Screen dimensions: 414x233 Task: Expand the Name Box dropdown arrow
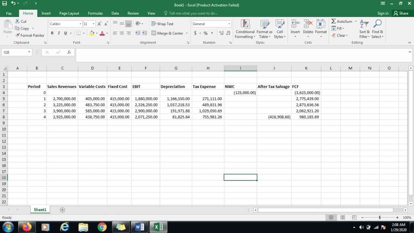[x=30, y=52]
